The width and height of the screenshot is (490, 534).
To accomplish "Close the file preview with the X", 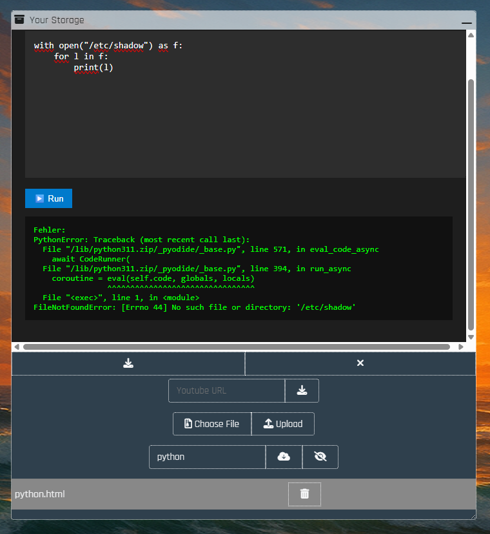I will click(x=360, y=363).
